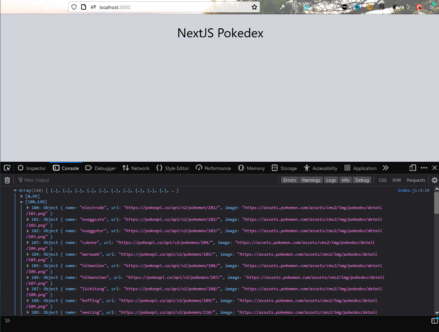The width and height of the screenshot is (439, 332).
Task: Open the Accessibility tab
Action: 320,168
